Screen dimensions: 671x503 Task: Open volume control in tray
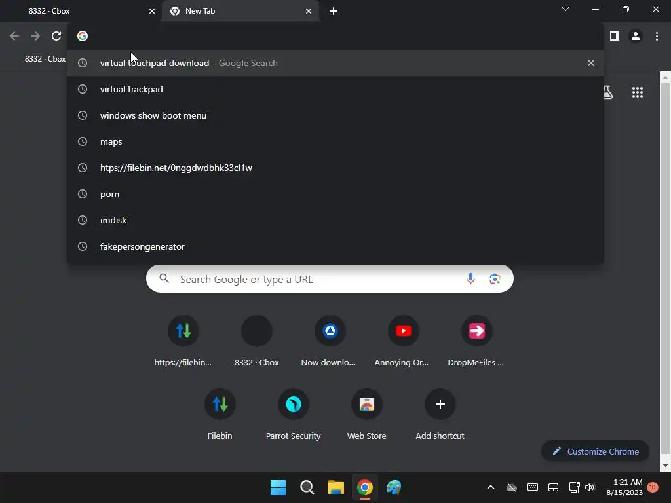point(590,487)
